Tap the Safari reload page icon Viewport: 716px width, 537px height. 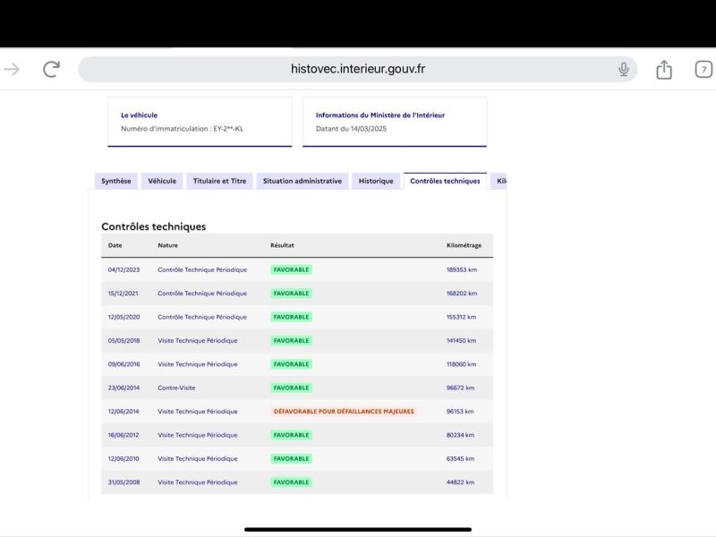click(52, 69)
